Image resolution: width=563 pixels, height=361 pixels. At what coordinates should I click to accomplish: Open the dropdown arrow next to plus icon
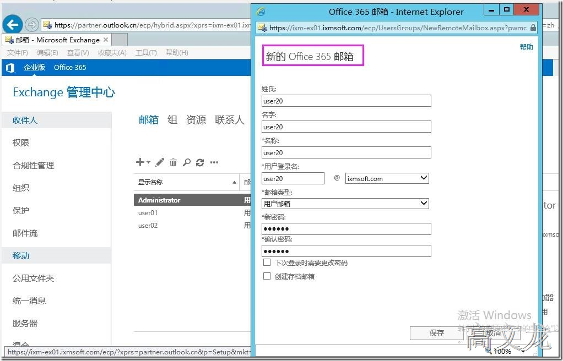(x=148, y=162)
